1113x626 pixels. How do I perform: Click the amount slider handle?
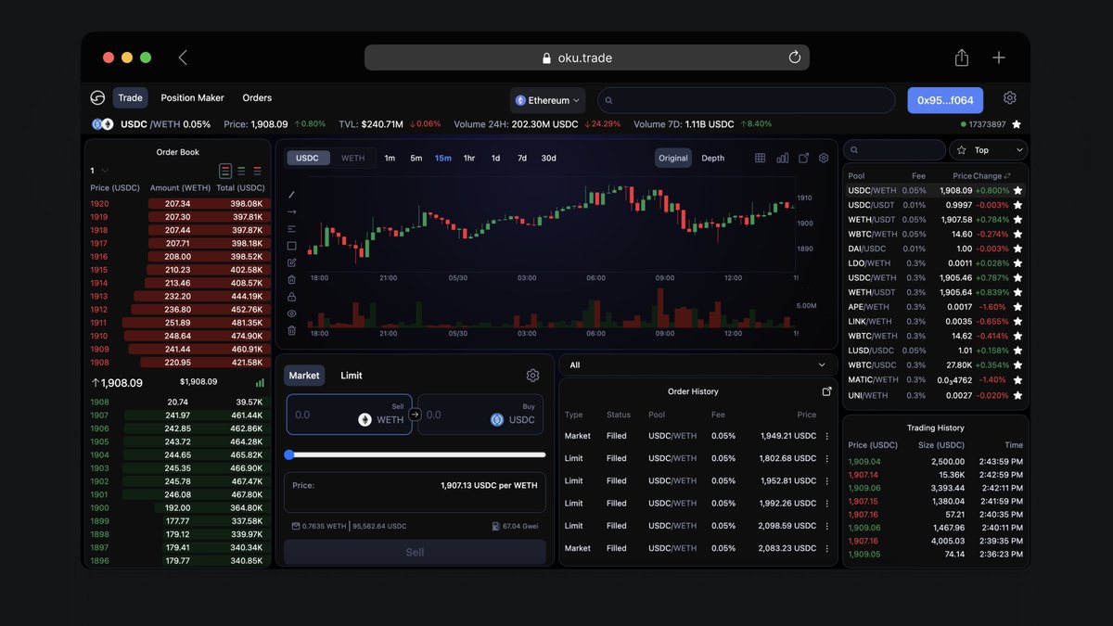[288, 454]
